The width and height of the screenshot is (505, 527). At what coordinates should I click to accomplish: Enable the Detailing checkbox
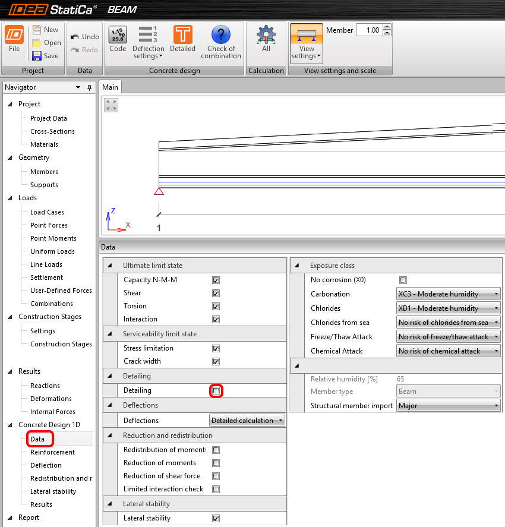tap(216, 391)
